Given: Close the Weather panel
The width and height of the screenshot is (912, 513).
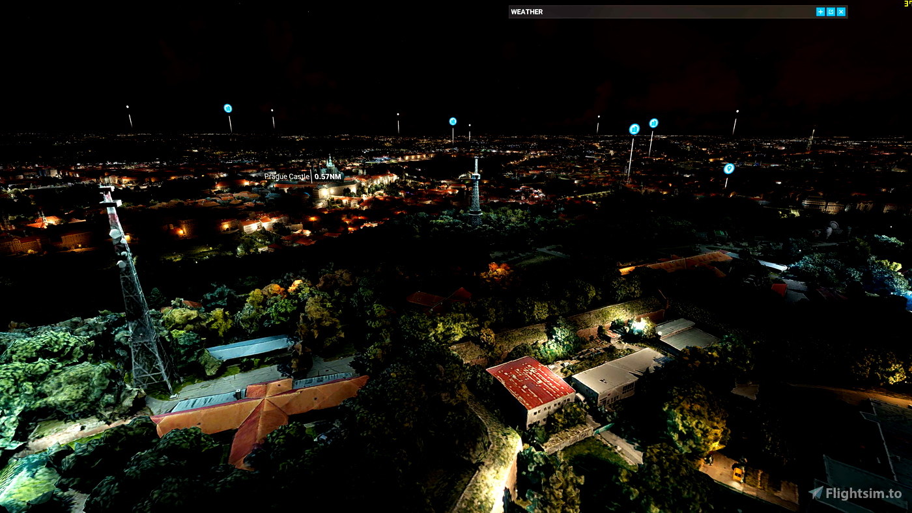Looking at the screenshot, I should point(841,12).
